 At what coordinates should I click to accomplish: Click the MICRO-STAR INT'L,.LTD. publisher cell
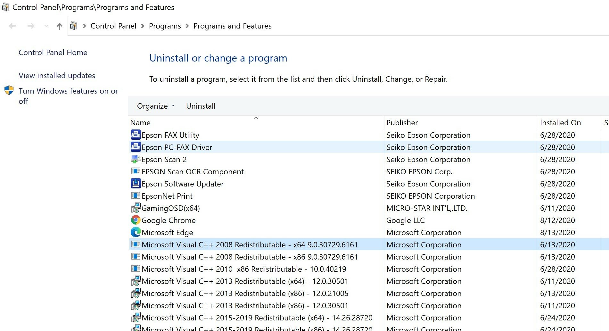coord(427,208)
